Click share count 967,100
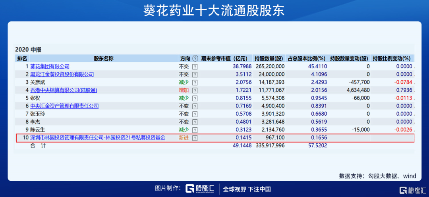 276,138
